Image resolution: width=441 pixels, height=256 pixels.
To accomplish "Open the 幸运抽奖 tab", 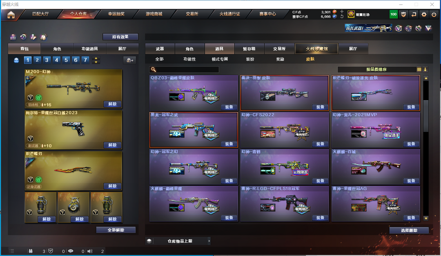I will point(116,14).
